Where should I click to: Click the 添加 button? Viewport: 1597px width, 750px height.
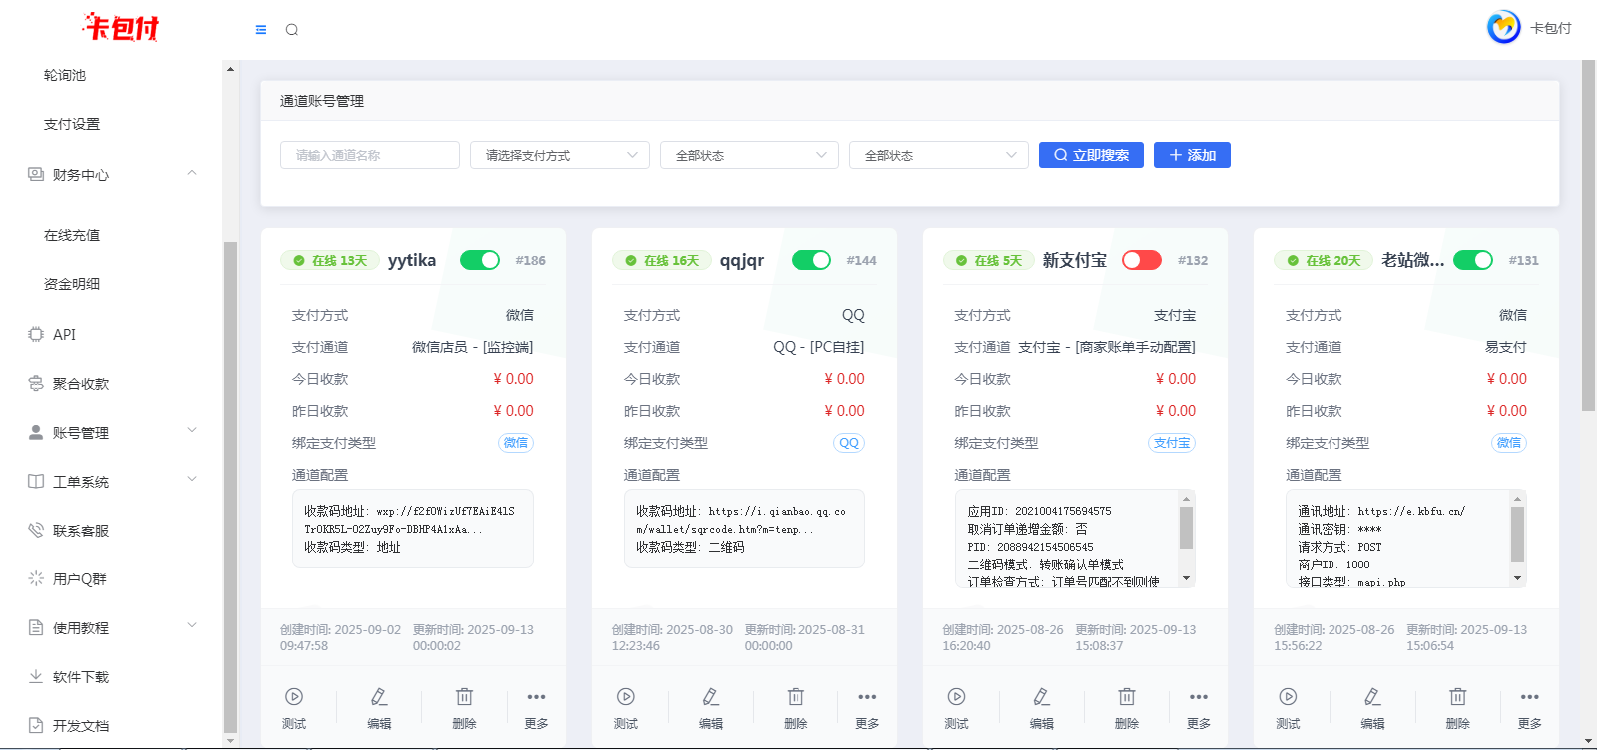pyautogui.click(x=1192, y=155)
